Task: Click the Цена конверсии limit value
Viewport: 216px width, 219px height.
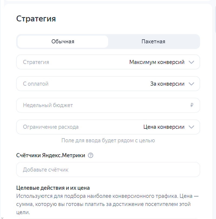Action: [164, 127]
